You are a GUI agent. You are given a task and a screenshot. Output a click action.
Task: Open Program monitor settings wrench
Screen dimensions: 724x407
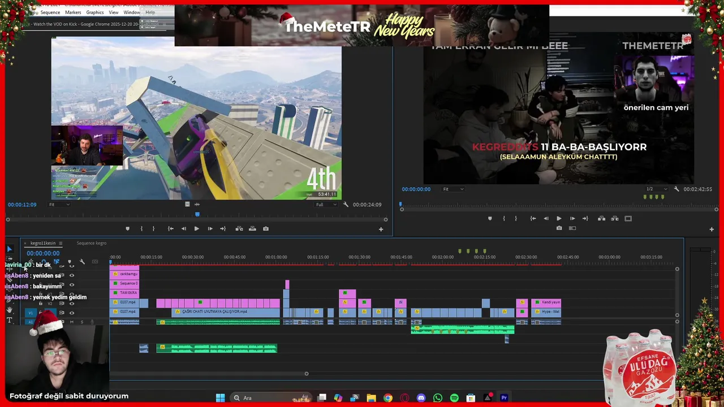tap(676, 189)
